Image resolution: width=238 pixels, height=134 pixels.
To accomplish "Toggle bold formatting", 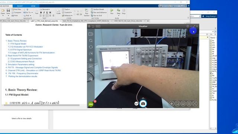I will 41,12.
